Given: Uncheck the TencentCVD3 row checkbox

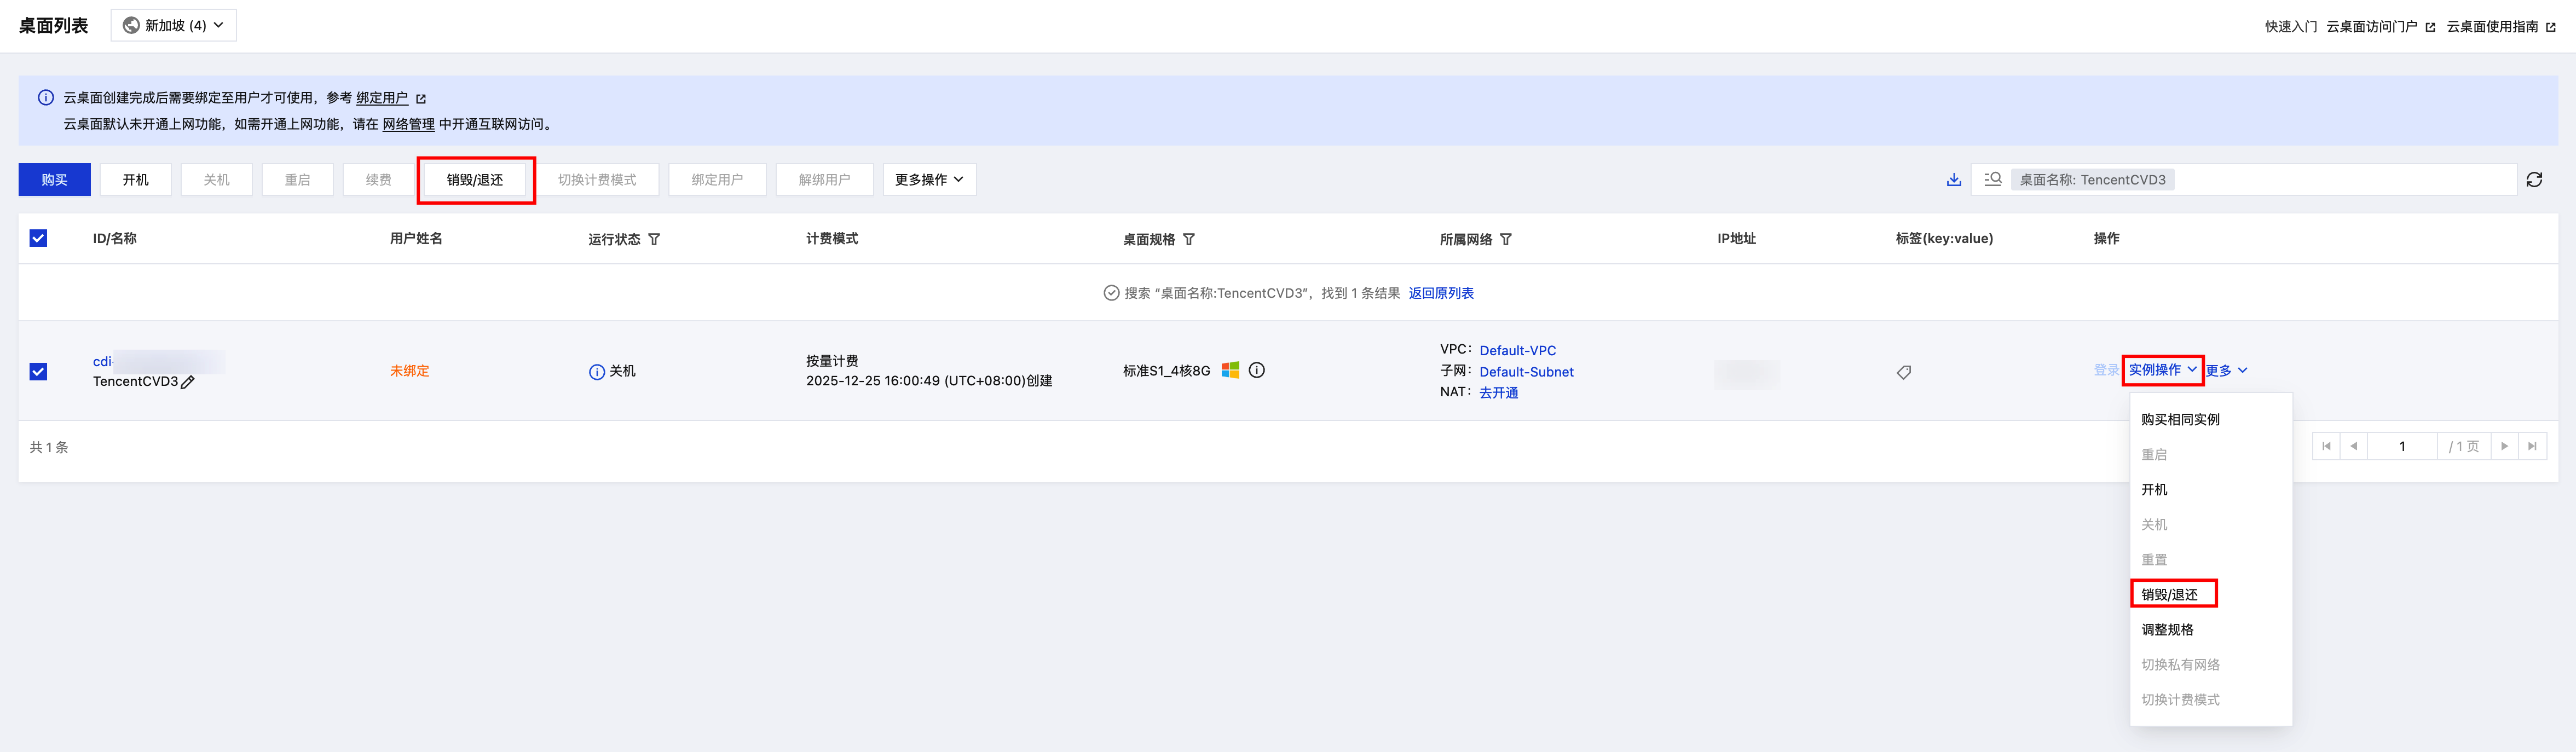Looking at the screenshot, I should tap(38, 371).
